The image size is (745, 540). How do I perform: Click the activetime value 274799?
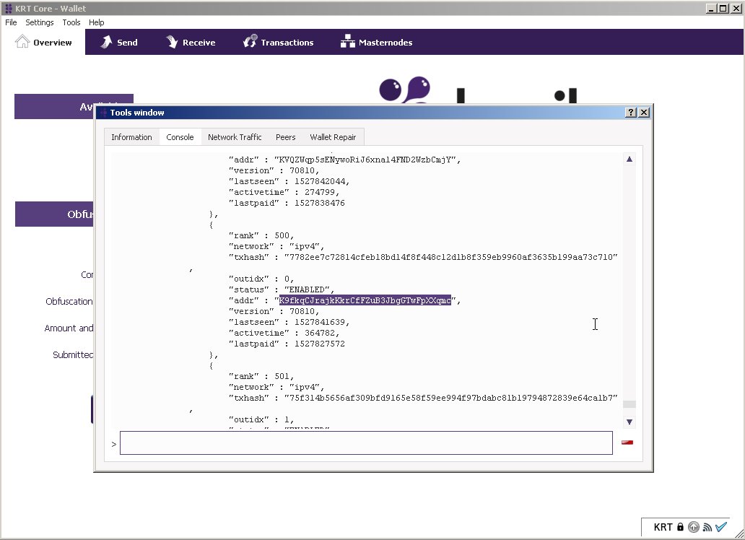[320, 193]
